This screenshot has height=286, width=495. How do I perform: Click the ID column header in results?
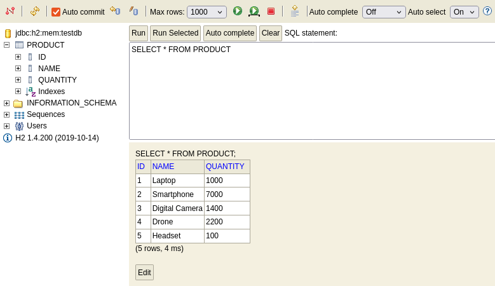tap(141, 167)
